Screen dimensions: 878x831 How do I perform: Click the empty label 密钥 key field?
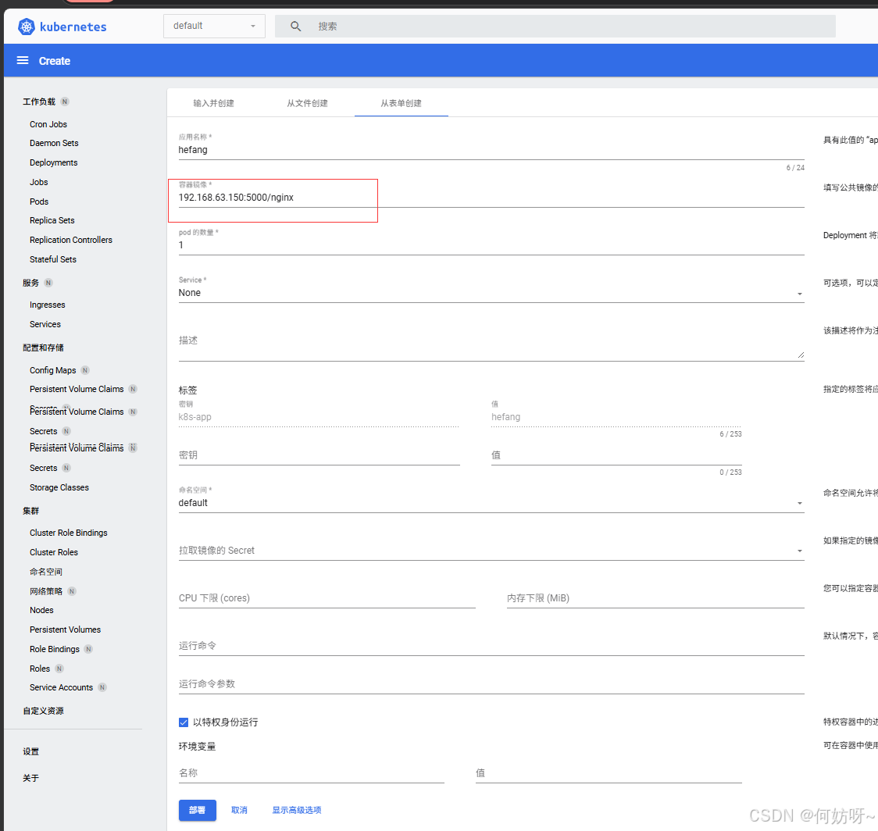pos(319,455)
